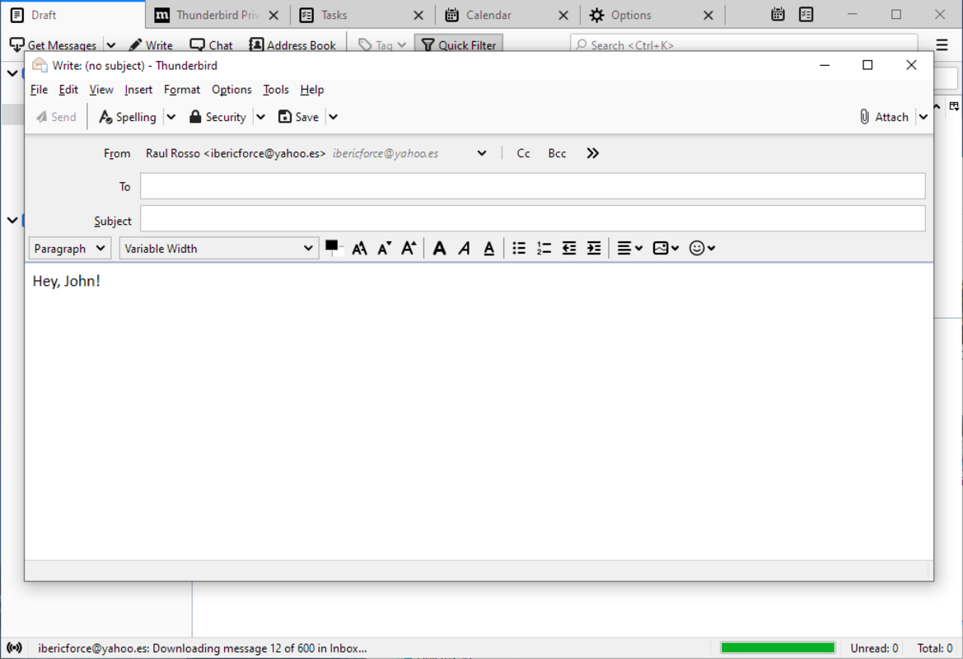
Task: Expand the From address dropdown
Action: pos(482,153)
